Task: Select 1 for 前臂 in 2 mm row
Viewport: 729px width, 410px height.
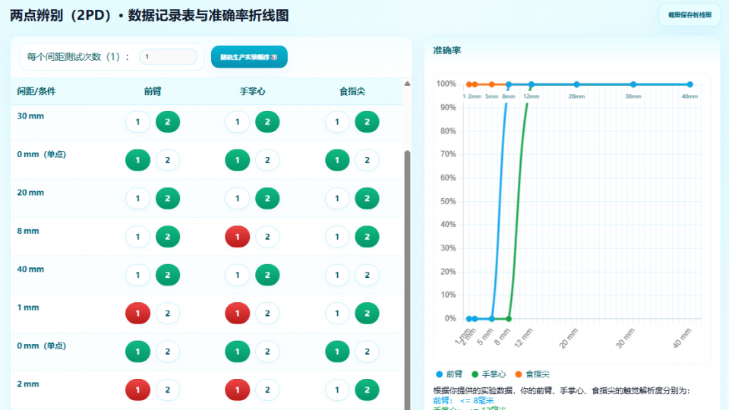Action: (137, 390)
